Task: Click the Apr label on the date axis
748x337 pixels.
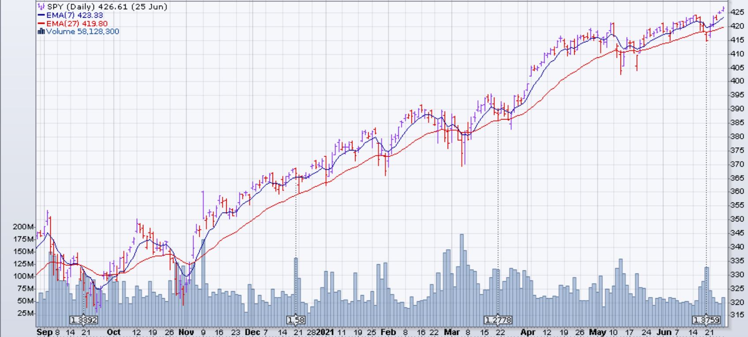Action: tap(528, 332)
